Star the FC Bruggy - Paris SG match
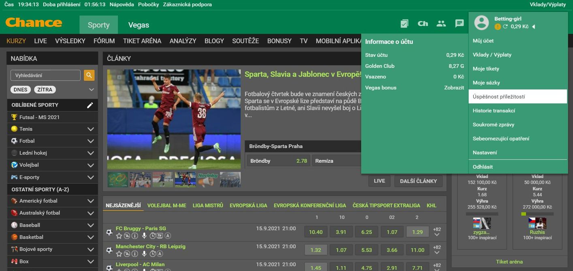The image size is (573, 271). coord(119,236)
